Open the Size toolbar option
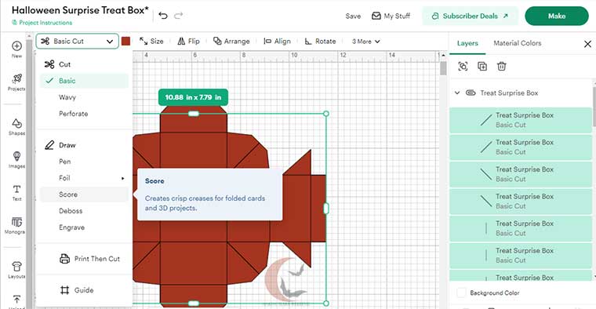This screenshot has height=309, width=596. (151, 41)
